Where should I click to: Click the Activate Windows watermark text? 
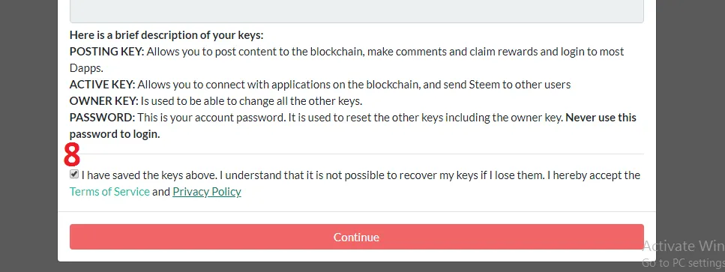point(683,245)
